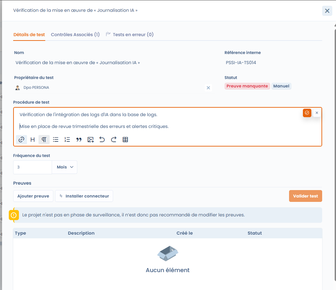Cancel procedure editing with the small X
Image resolution: width=336 pixels, height=290 pixels.
coord(317,113)
